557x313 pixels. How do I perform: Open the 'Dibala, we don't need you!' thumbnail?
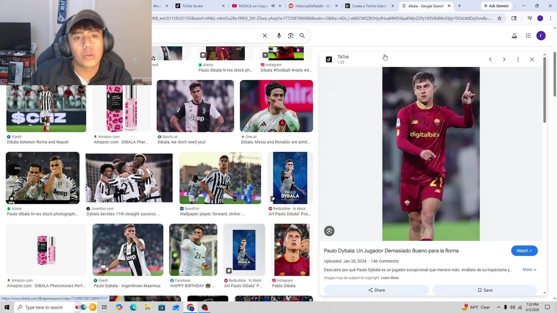[x=195, y=106]
